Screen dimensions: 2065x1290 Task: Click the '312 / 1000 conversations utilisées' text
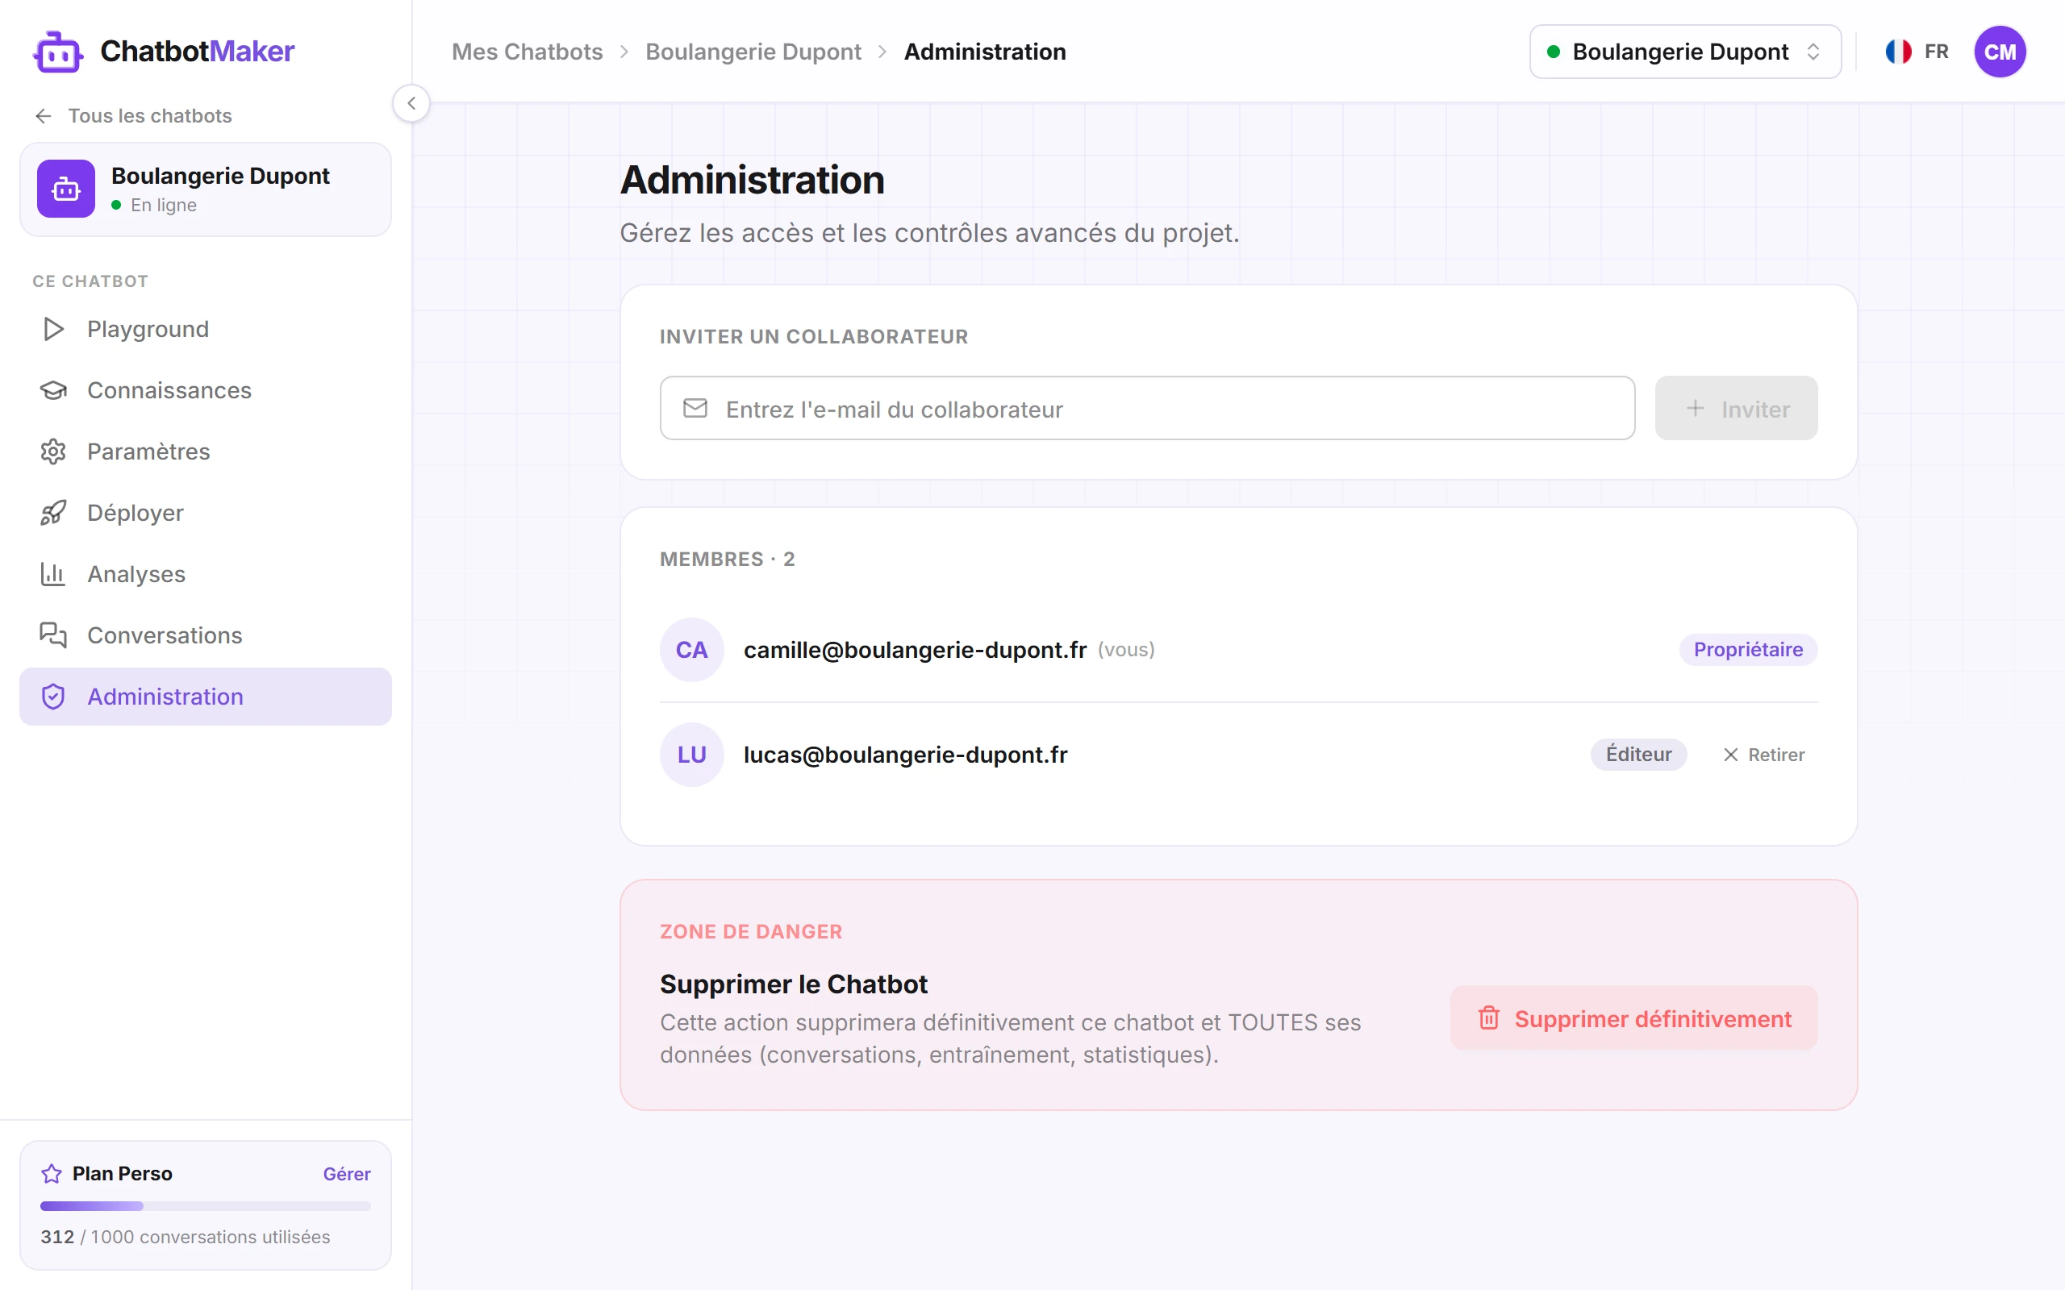pos(186,1237)
